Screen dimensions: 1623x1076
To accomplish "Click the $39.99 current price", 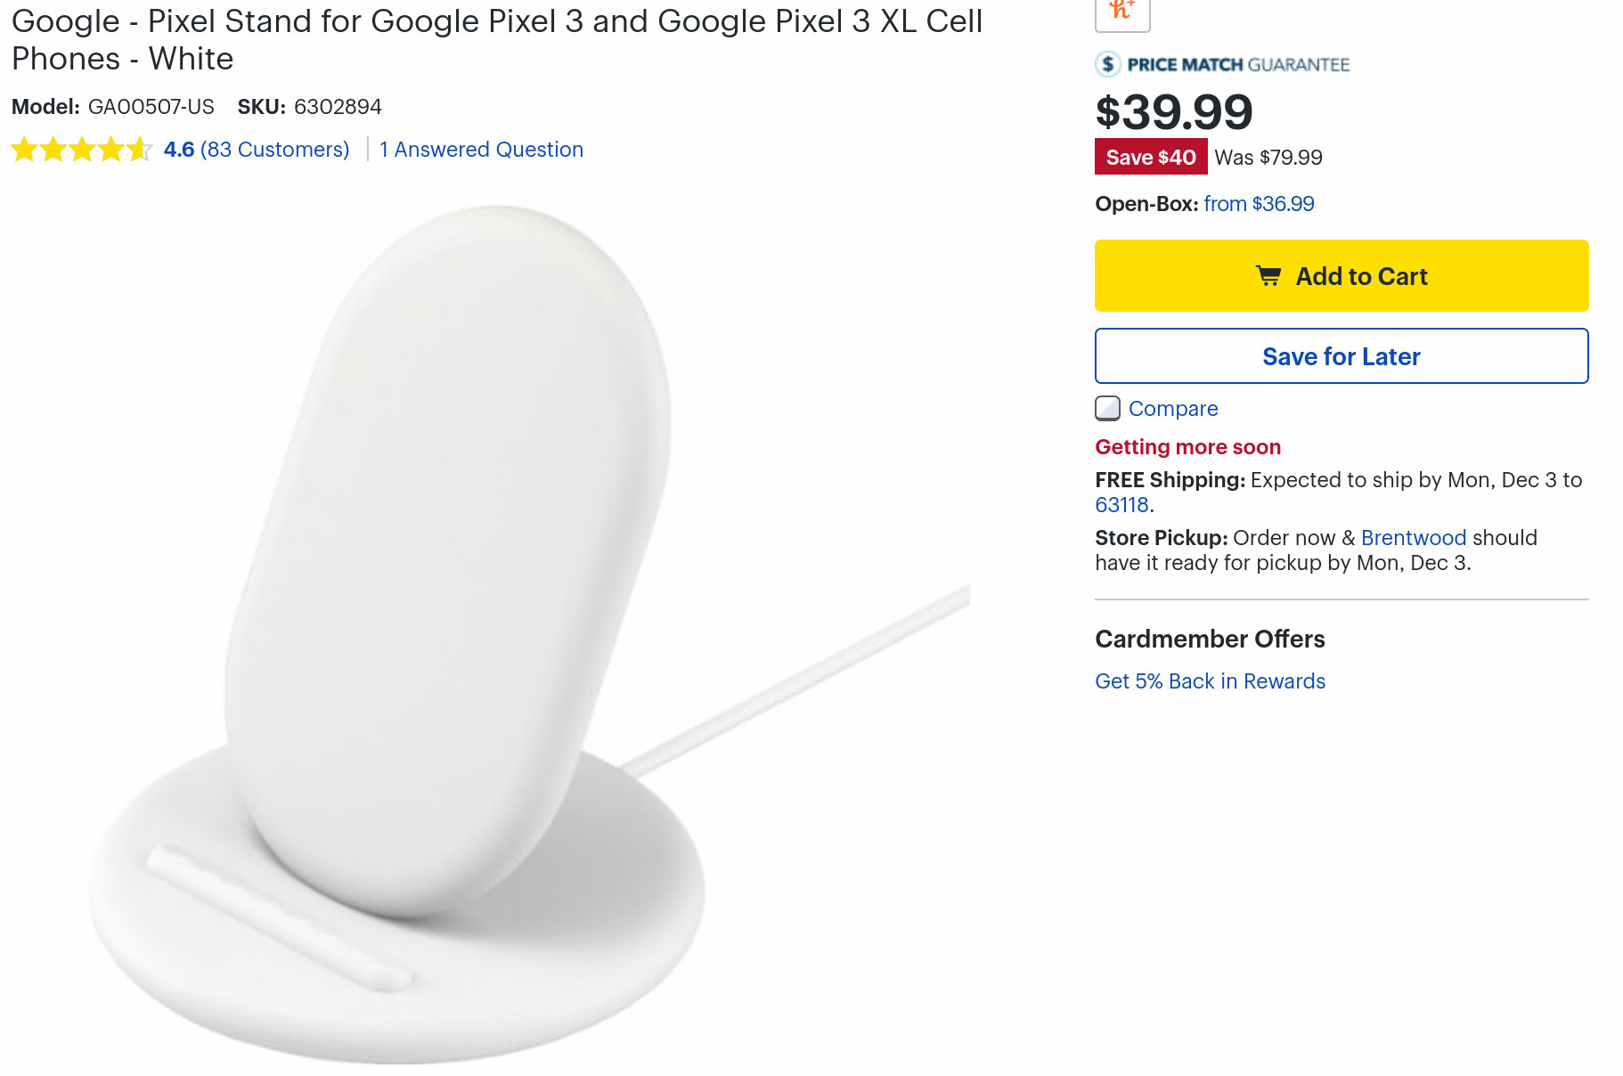I will [x=1173, y=112].
